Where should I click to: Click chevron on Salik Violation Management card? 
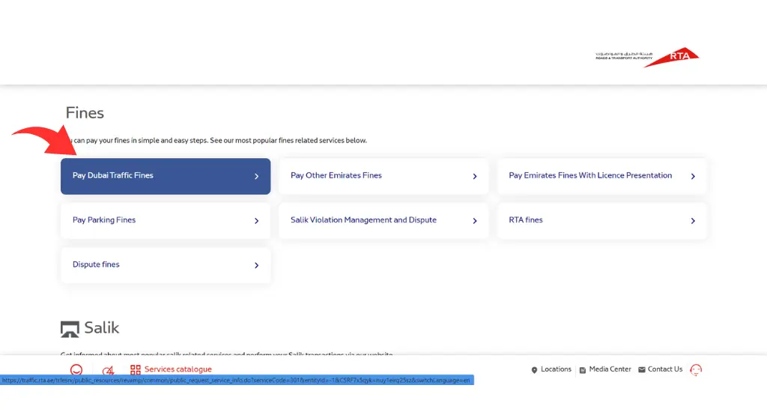(474, 221)
